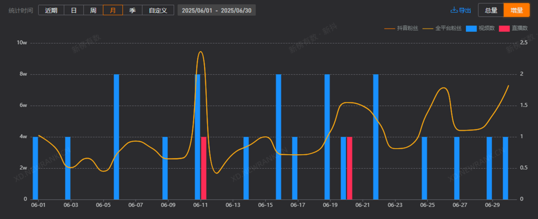Click the 06-01 x-axis label

[38, 205]
